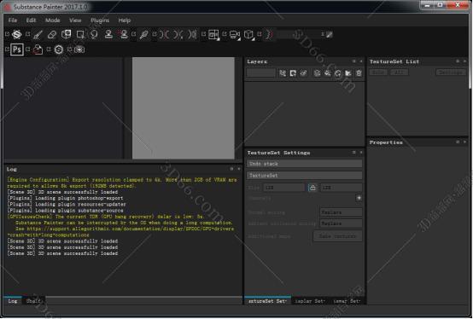Viewport: 473px width, 319px height.
Task: Toggle the 3D/2D viewport layout icon
Action: click(x=213, y=35)
